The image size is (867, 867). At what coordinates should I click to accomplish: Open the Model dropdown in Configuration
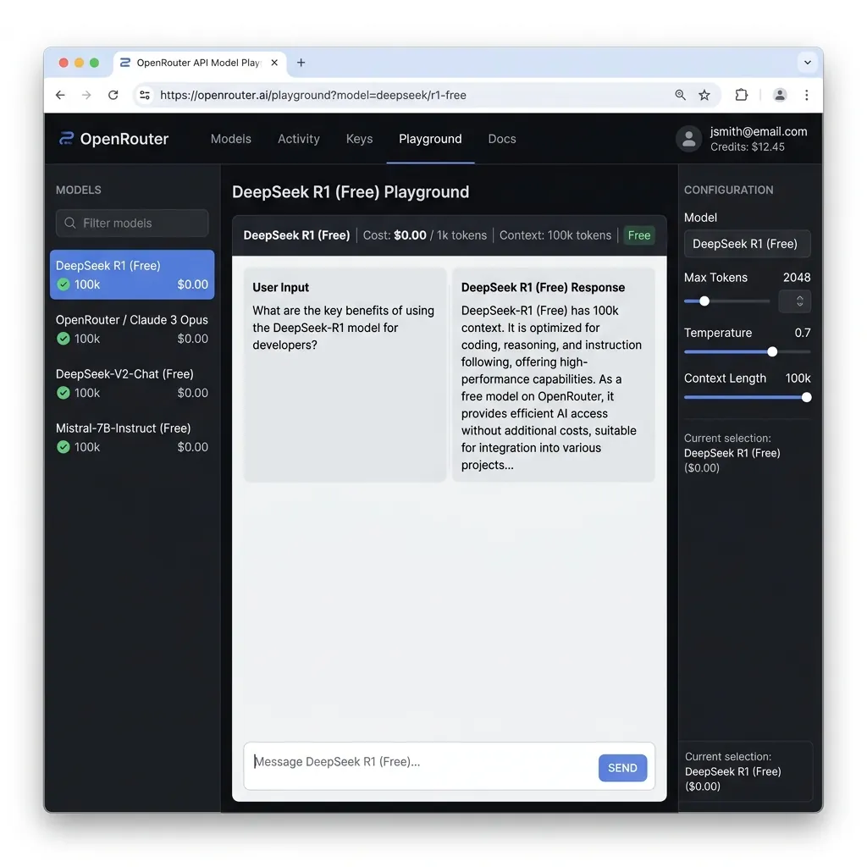pos(747,244)
